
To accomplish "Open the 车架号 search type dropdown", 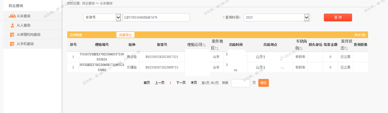I will (118, 18).
